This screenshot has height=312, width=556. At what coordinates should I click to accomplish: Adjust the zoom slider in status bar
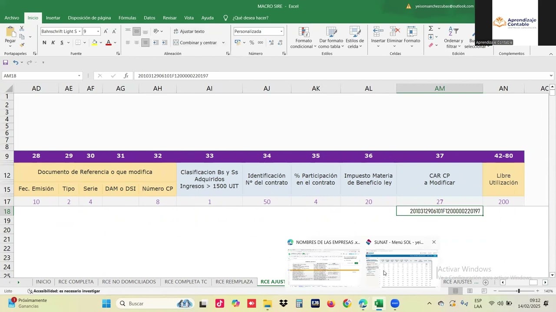click(518, 291)
